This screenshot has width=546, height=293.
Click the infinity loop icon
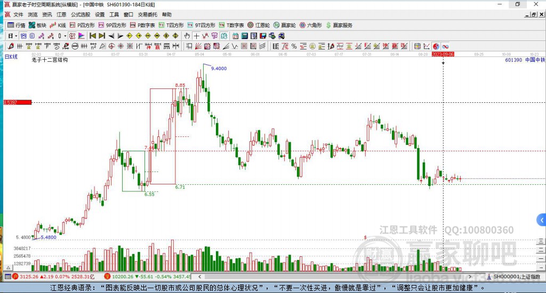tap(445, 46)
